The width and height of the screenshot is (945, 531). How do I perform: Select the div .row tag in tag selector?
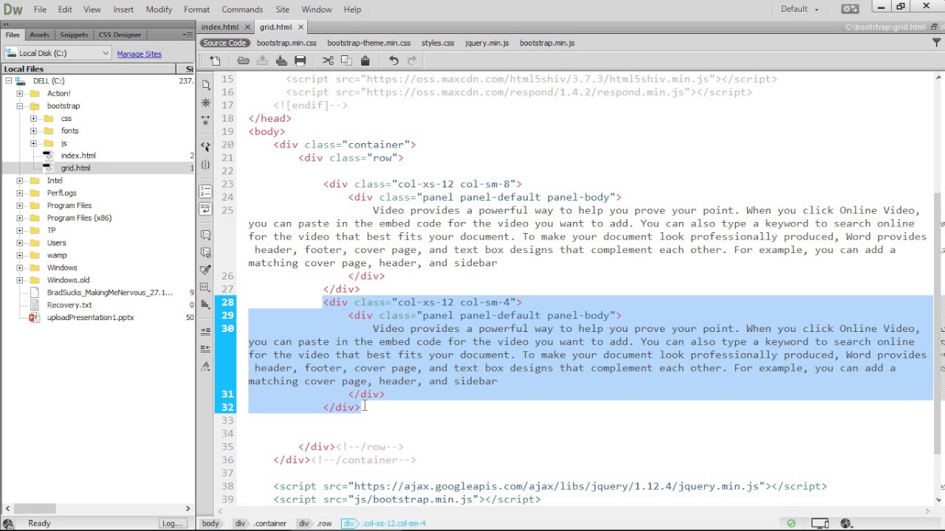(x=315, y=524)
